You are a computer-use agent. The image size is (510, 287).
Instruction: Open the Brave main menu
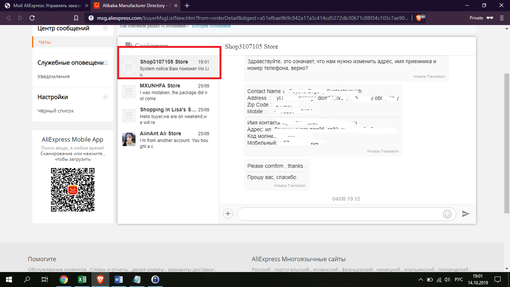tap(502, 18)
